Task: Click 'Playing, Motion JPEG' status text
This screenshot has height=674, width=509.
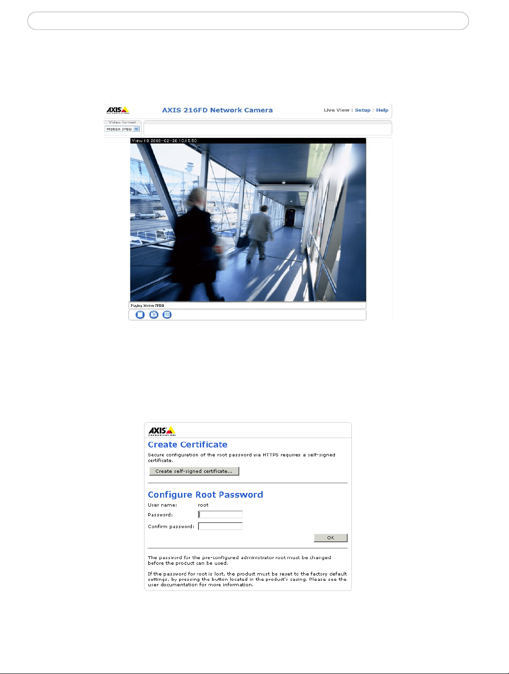Action: [147, 306]
